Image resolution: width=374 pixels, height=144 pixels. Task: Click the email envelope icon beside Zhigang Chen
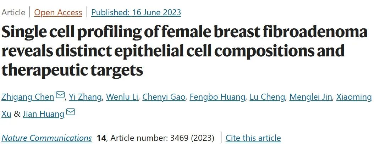pos(60,95)
